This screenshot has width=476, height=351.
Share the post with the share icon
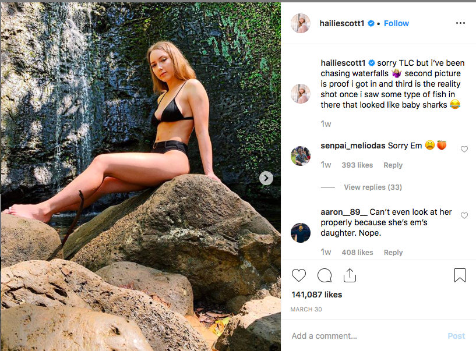pos(350,275)
